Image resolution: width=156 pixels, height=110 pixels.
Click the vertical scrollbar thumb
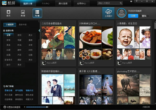click(155, 26)
